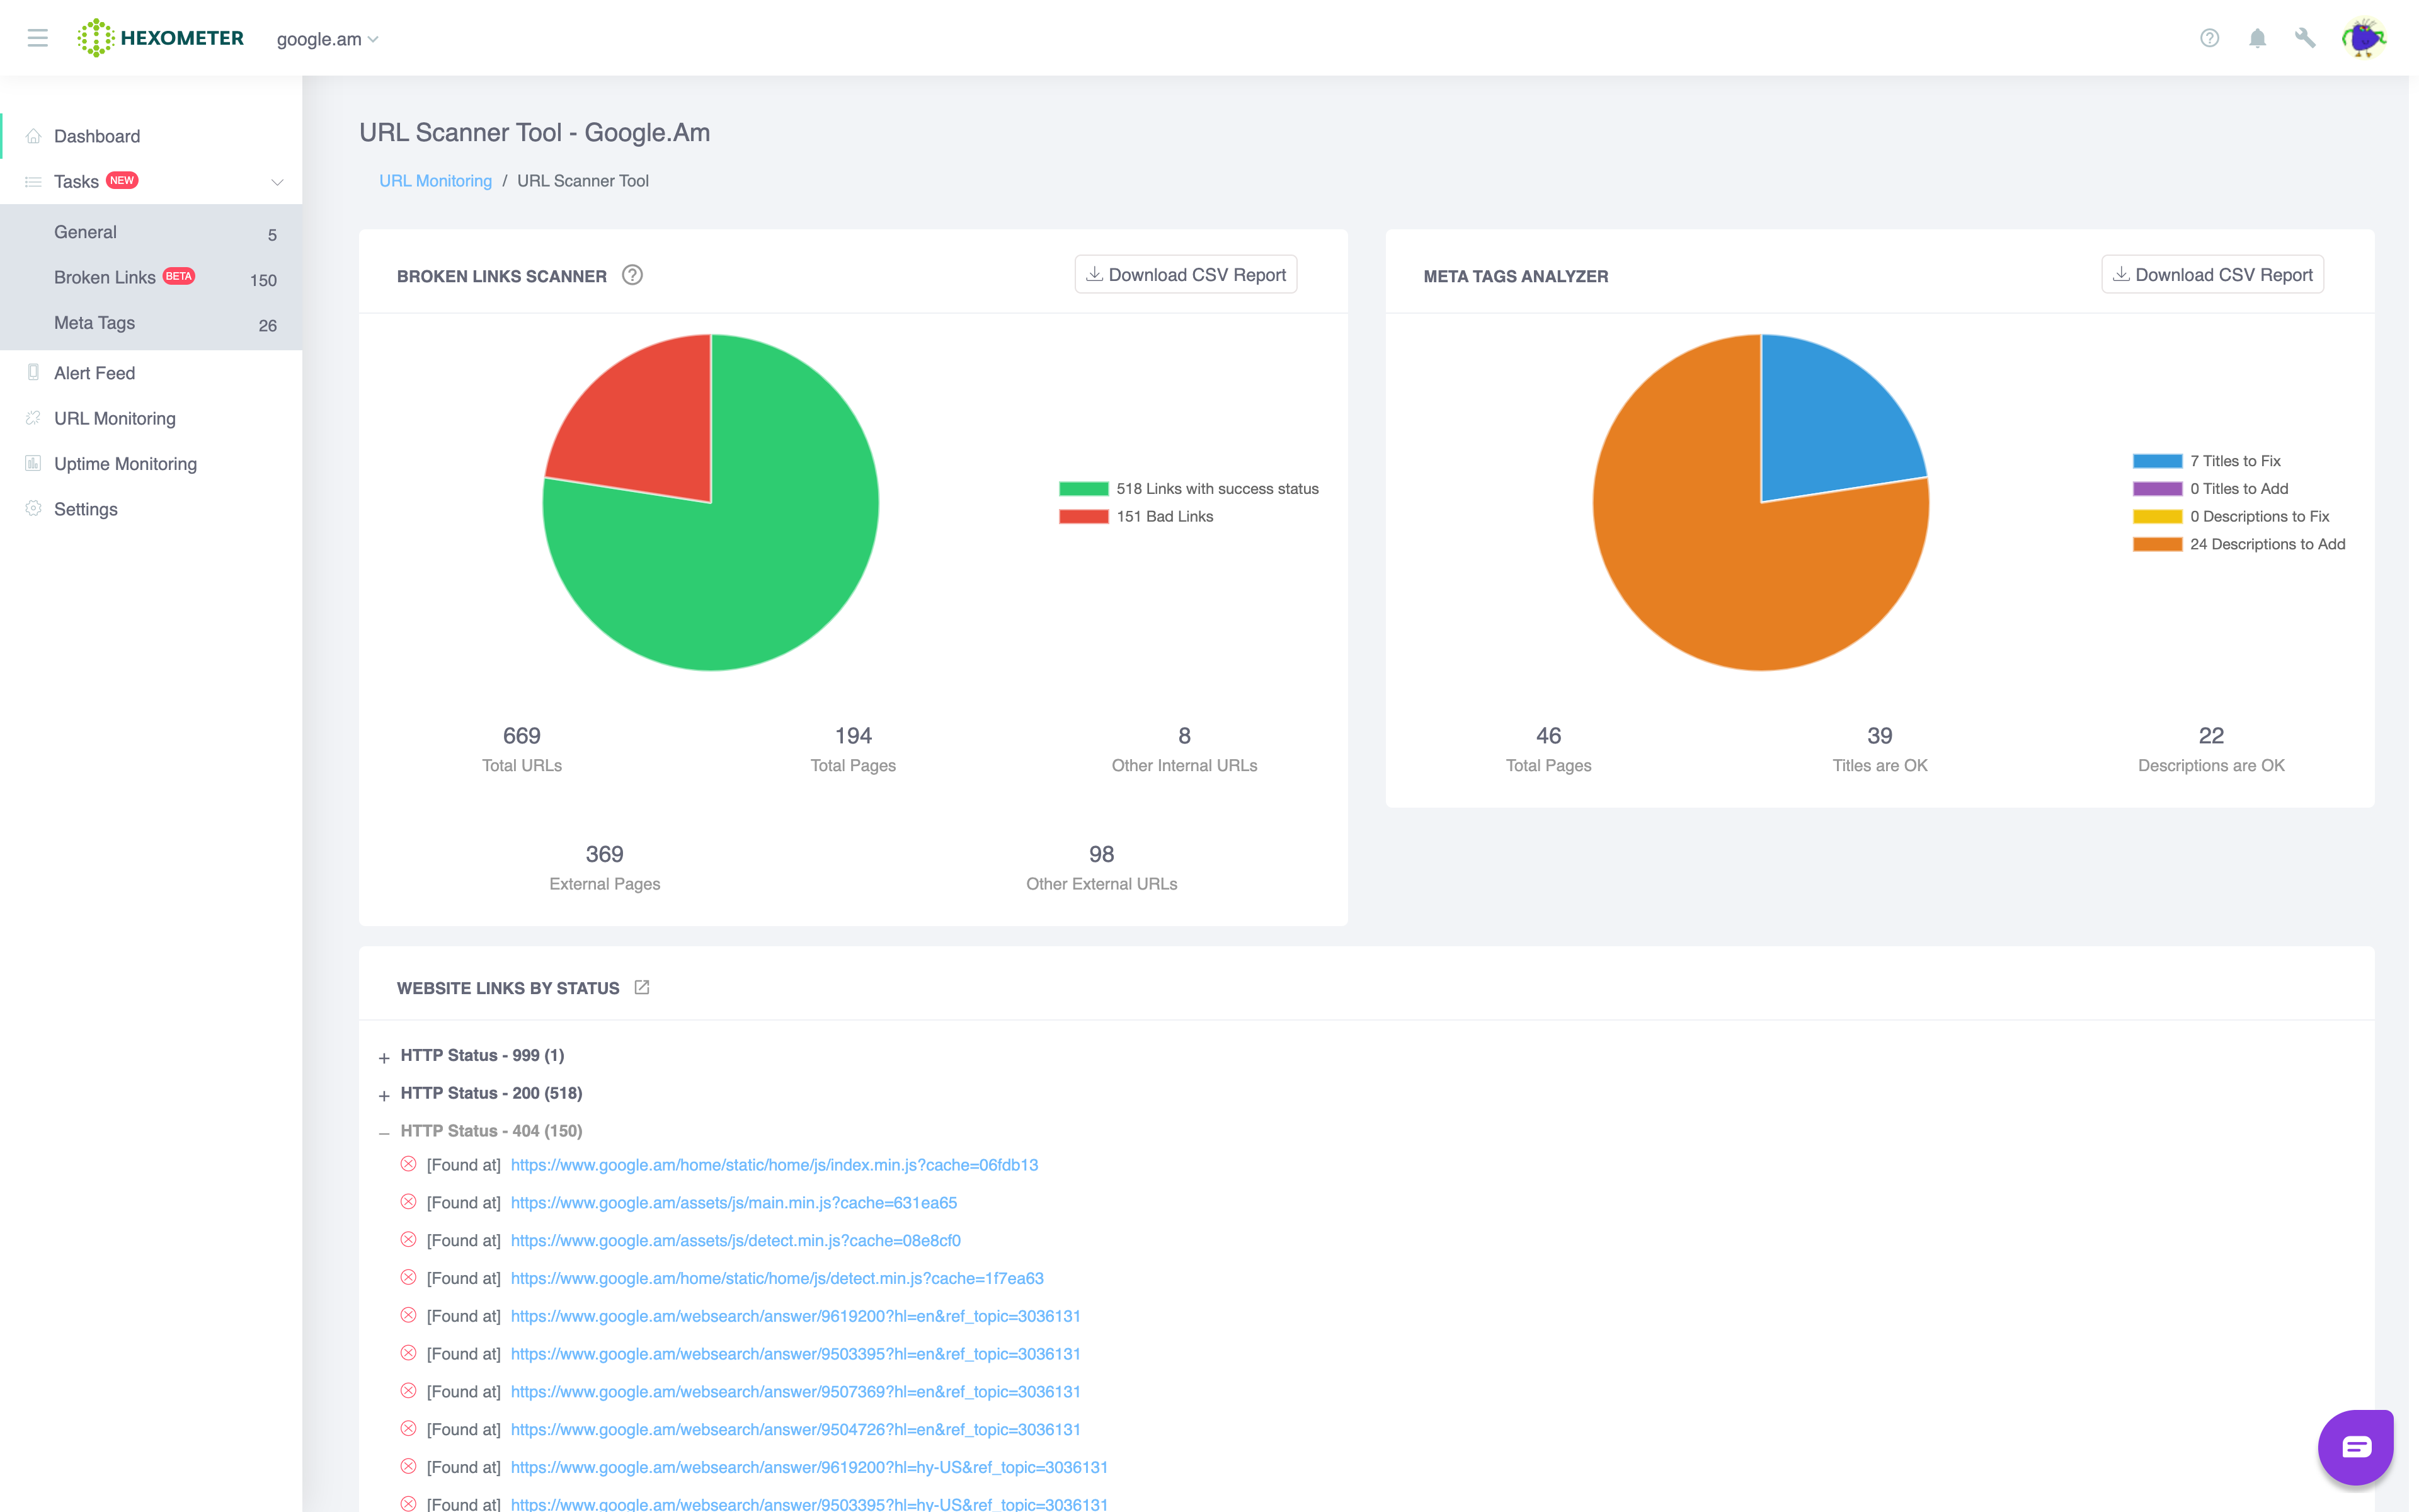Download Meta Tags Analyzer CSV report
Image resolution: width=2419 pixels, height=1512 pixels.
click(x=2212, y=274)
